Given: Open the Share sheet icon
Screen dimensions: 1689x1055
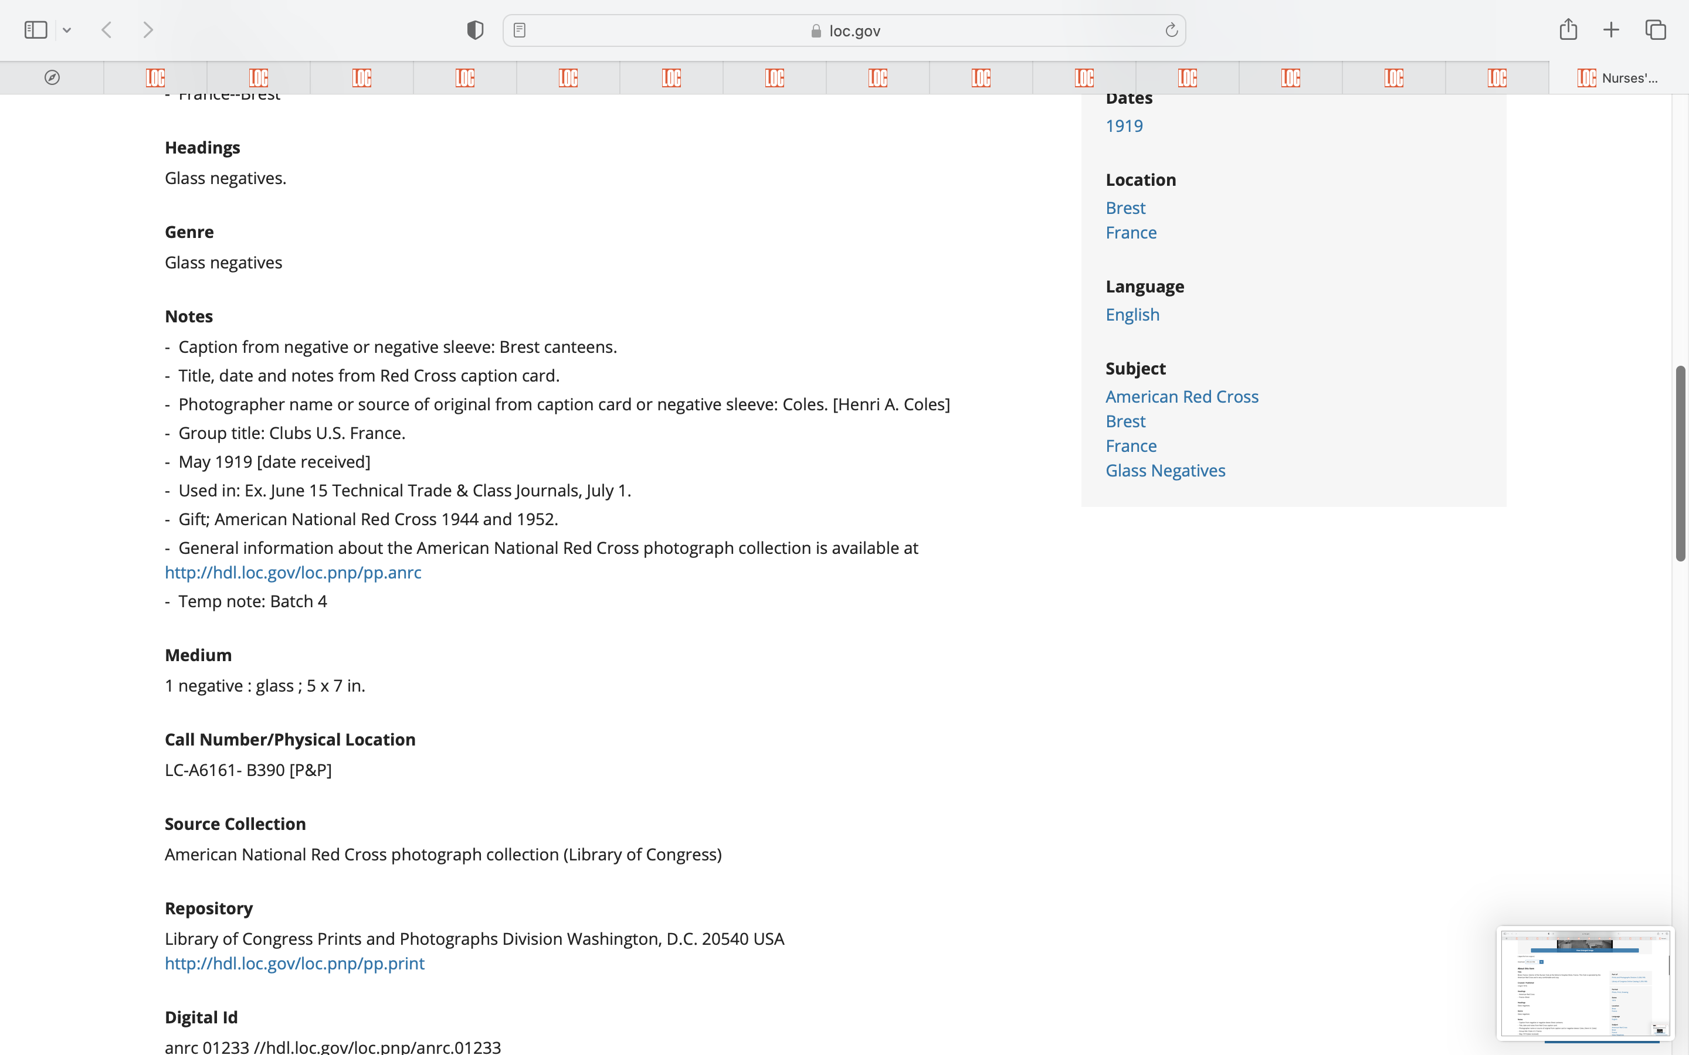Looking at the screenshot, I should (1568, 29).
